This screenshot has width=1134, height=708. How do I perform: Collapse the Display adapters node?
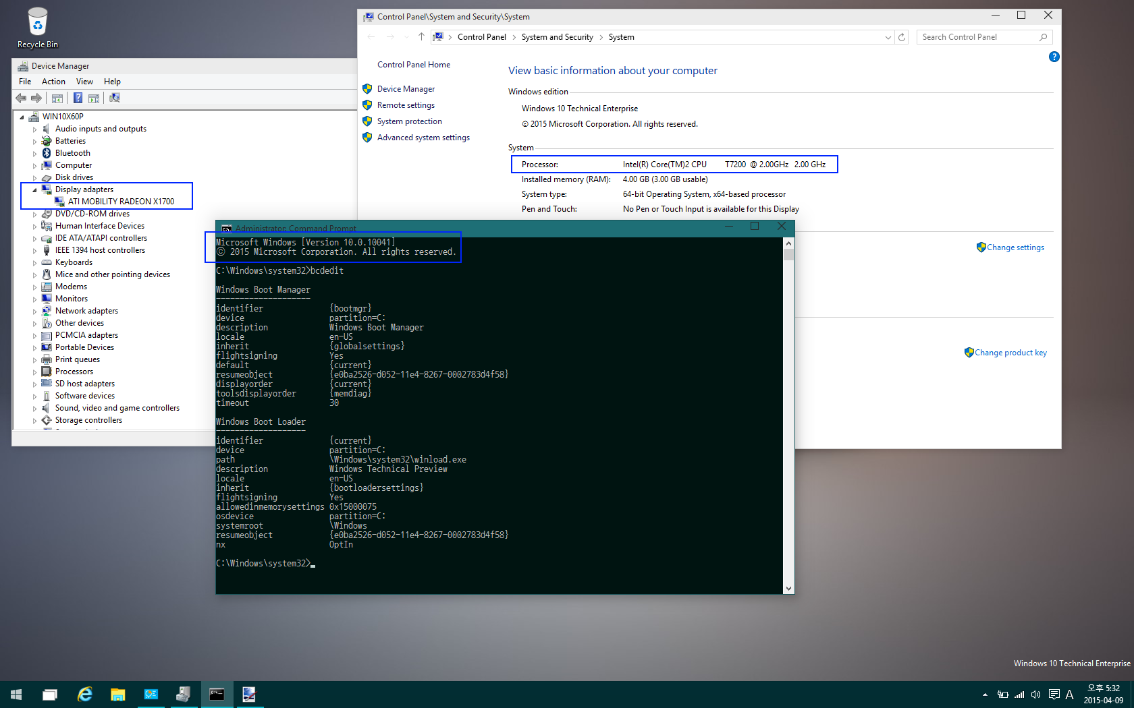tap(34, 189)
